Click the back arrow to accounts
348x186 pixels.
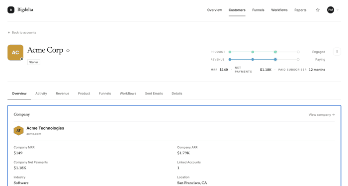[9, 33]
